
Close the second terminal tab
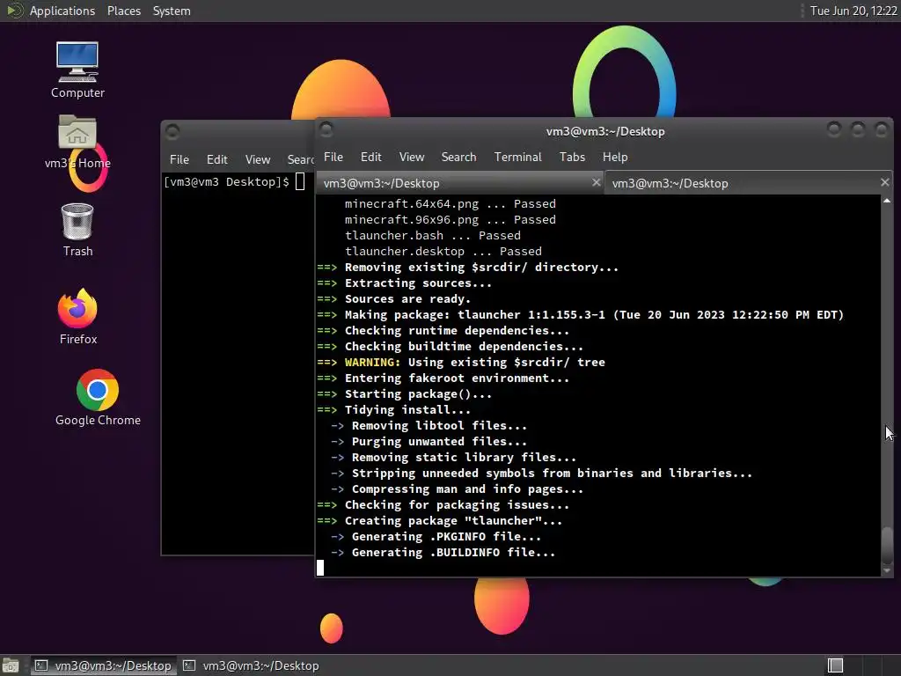tap(885, 182)
